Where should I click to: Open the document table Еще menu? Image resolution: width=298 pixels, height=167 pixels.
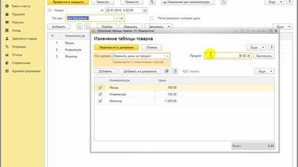[x=283, y=27]
